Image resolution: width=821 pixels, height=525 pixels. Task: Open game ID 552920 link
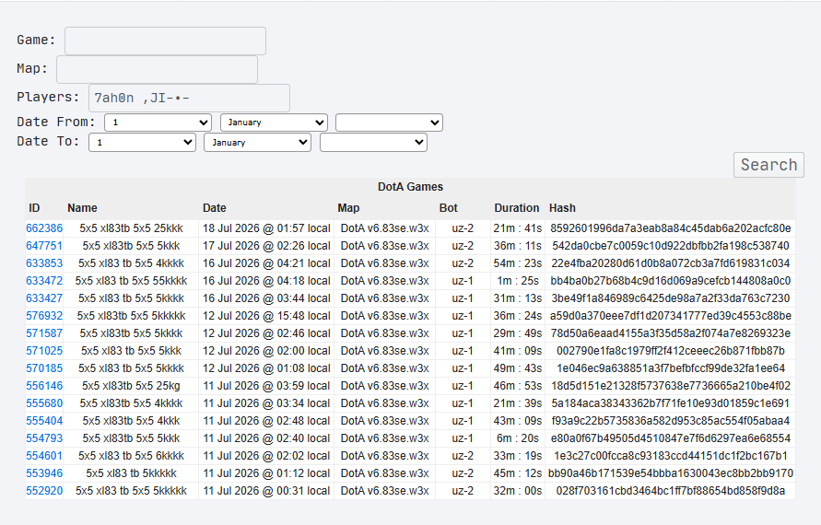point(44,491)
